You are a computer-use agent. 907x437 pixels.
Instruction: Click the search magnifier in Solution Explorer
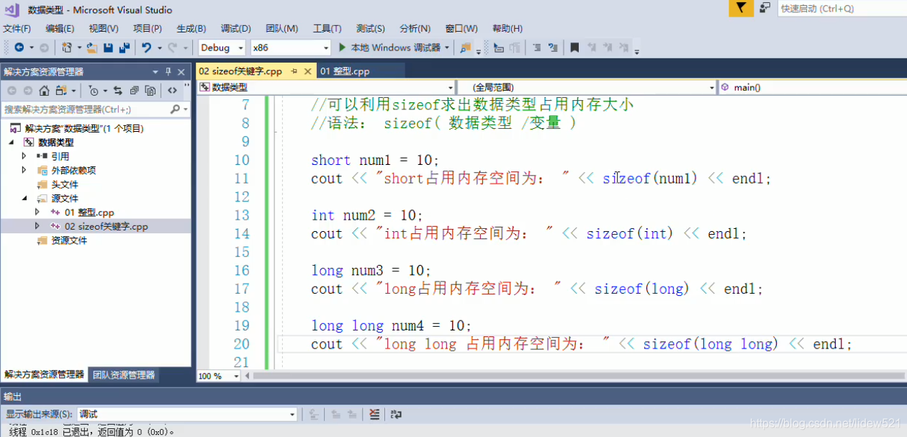(175, 109)
